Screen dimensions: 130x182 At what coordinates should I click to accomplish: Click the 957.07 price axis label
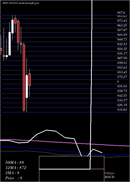(x=122, y=30)
